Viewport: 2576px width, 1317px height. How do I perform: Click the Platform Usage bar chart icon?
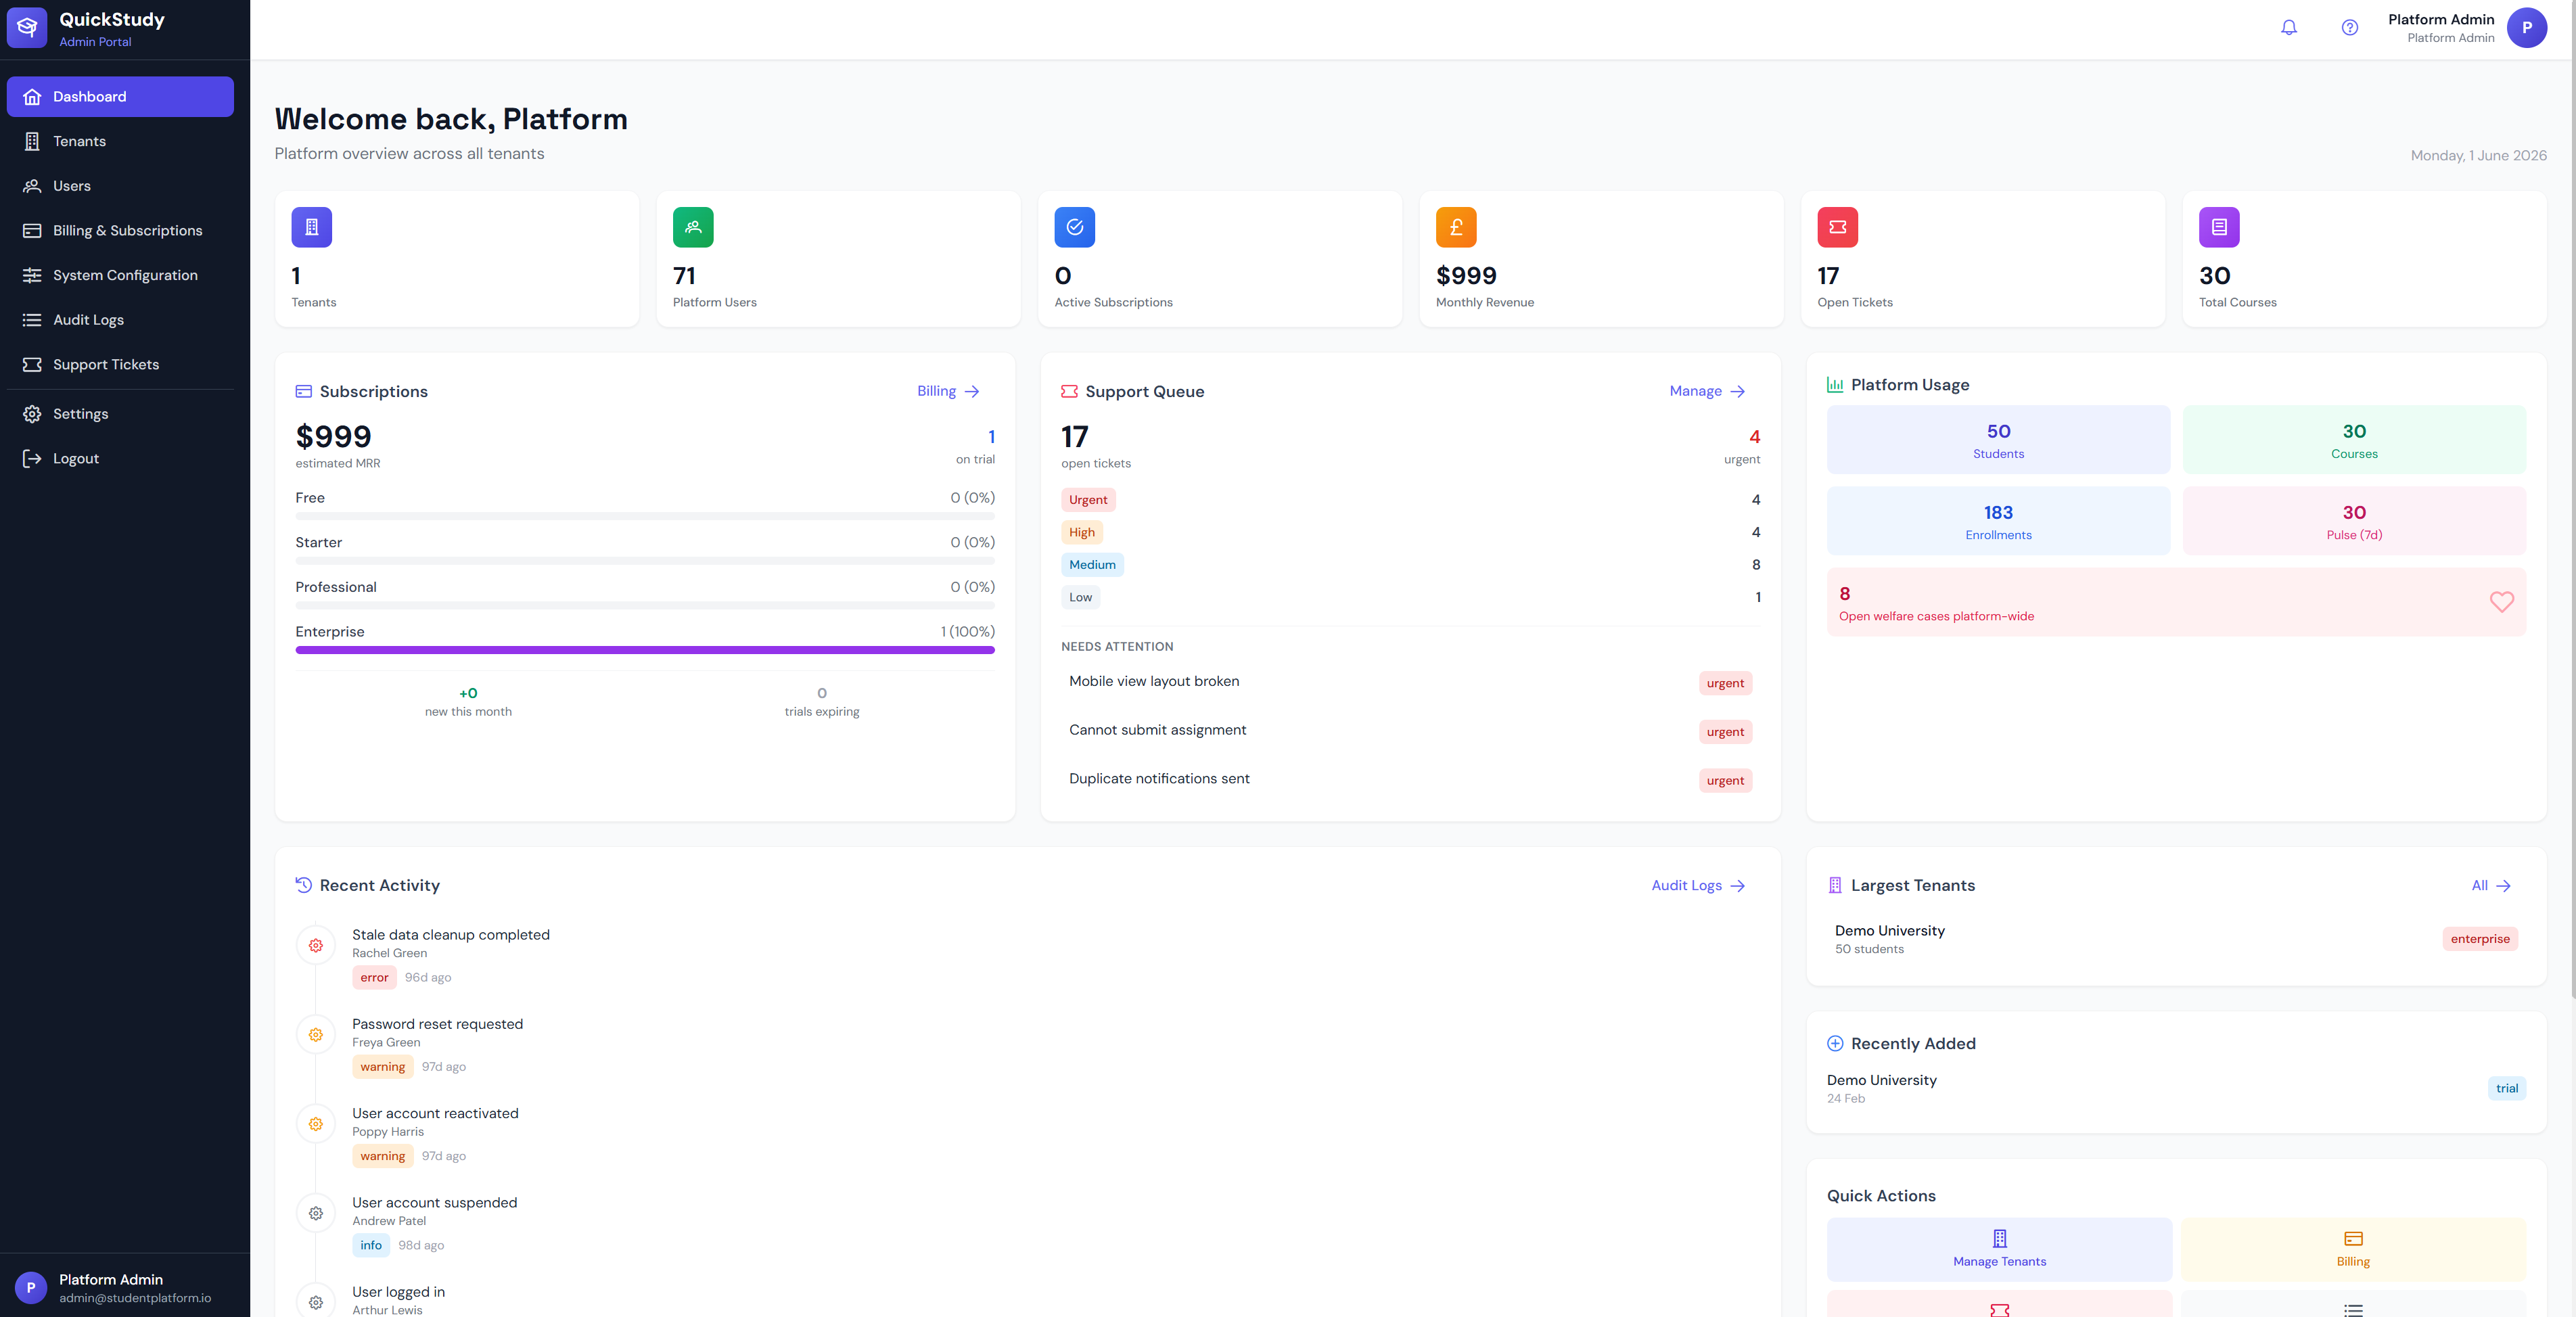pos(1835,385)
